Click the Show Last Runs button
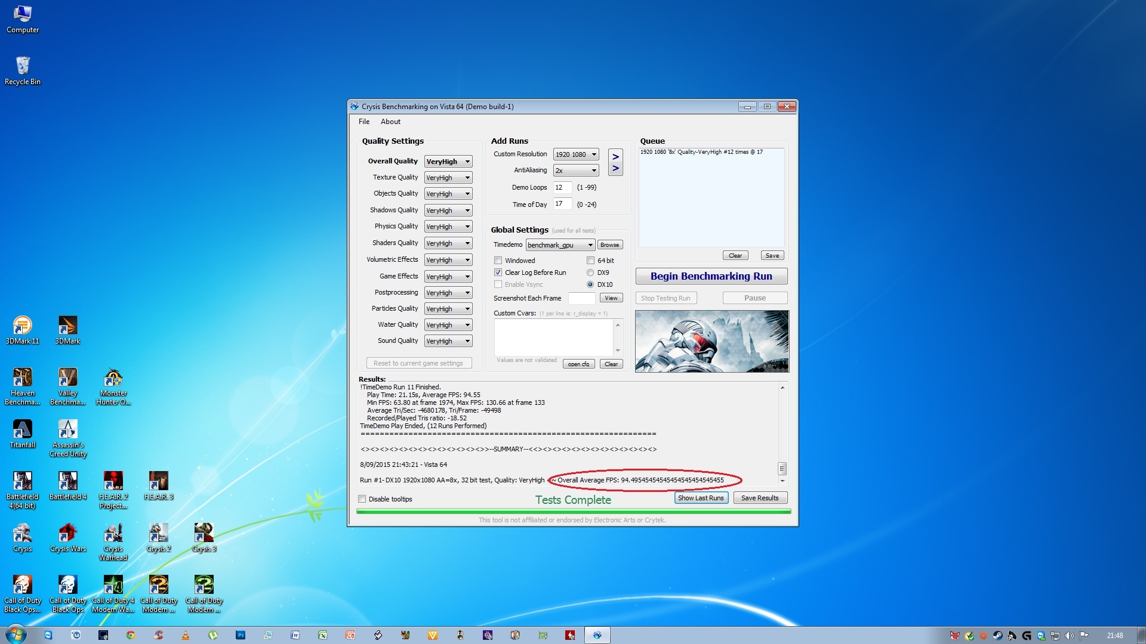The image size is (1146, 644). tap(701, 498)
